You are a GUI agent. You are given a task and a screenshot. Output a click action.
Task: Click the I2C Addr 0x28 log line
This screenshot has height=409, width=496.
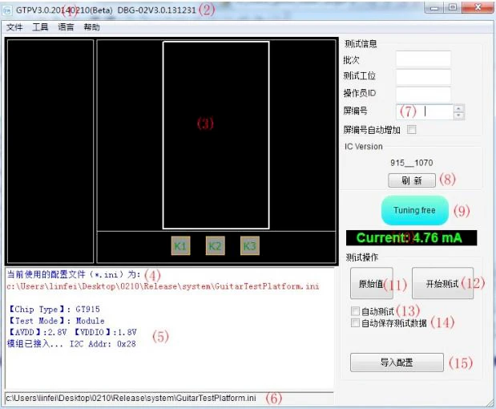71,344
